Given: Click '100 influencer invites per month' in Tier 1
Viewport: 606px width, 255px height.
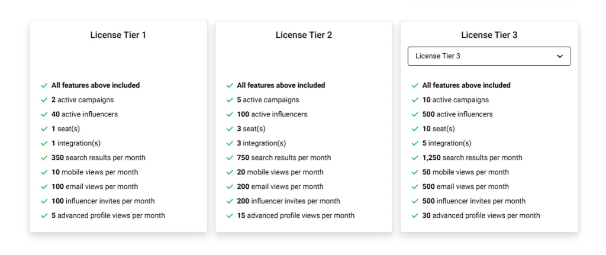Looking at the screenshot, I should click(x=103, y=201).
